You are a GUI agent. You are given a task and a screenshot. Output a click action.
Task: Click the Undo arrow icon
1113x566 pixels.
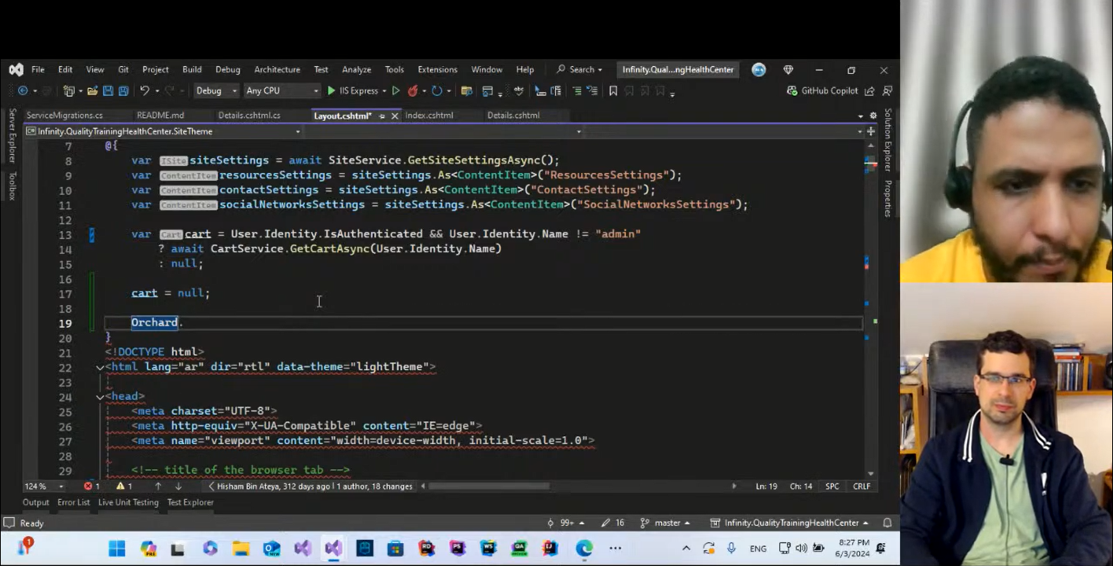coord(145,91)
